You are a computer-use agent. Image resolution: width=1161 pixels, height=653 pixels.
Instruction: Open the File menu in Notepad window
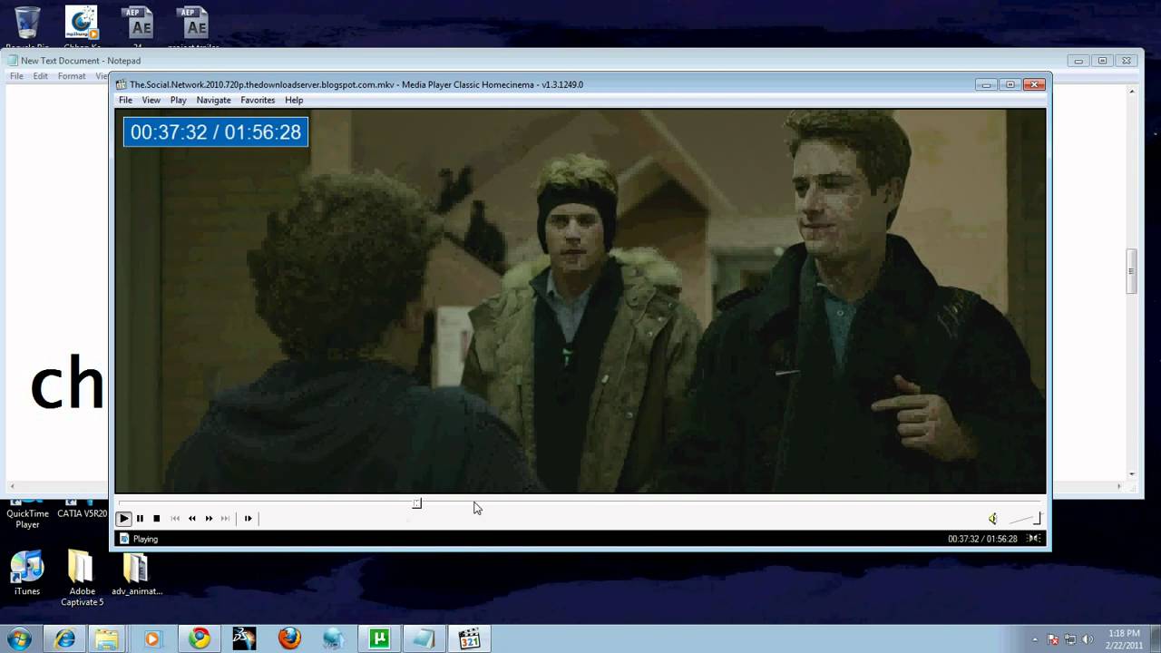16,76
